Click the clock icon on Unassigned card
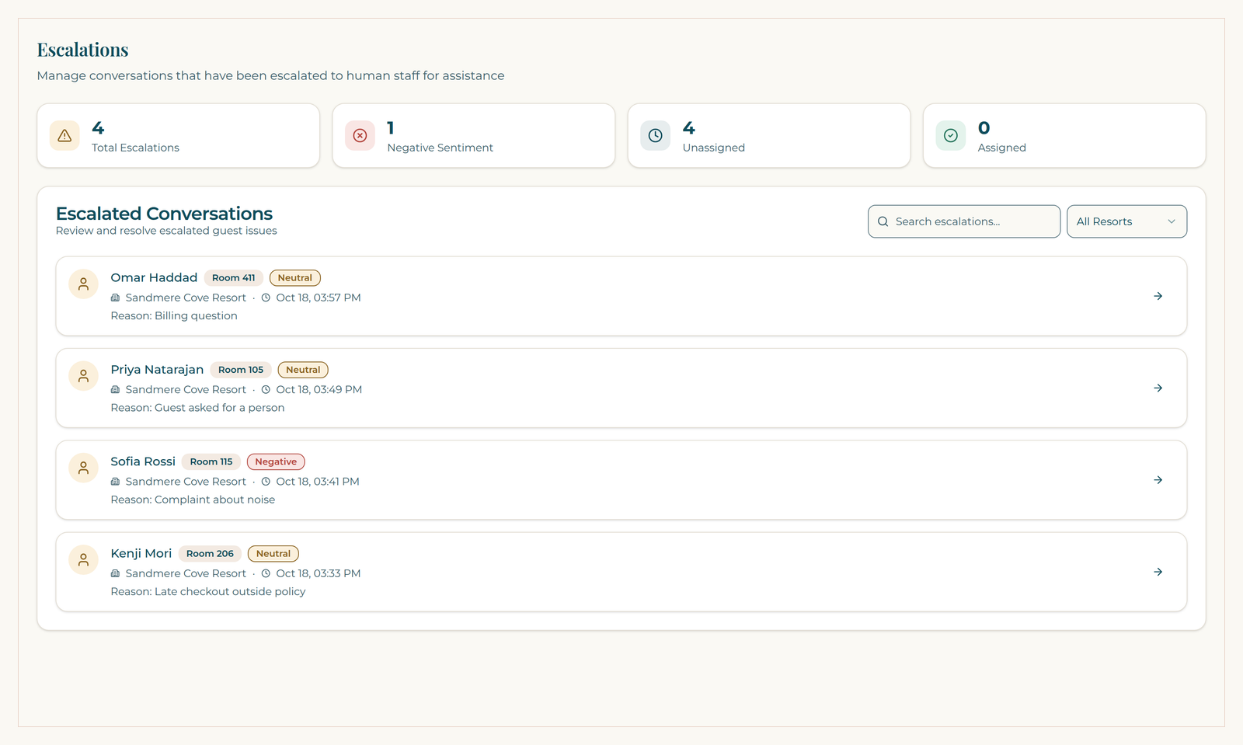 pyautogui.click(x=655, y=135)
